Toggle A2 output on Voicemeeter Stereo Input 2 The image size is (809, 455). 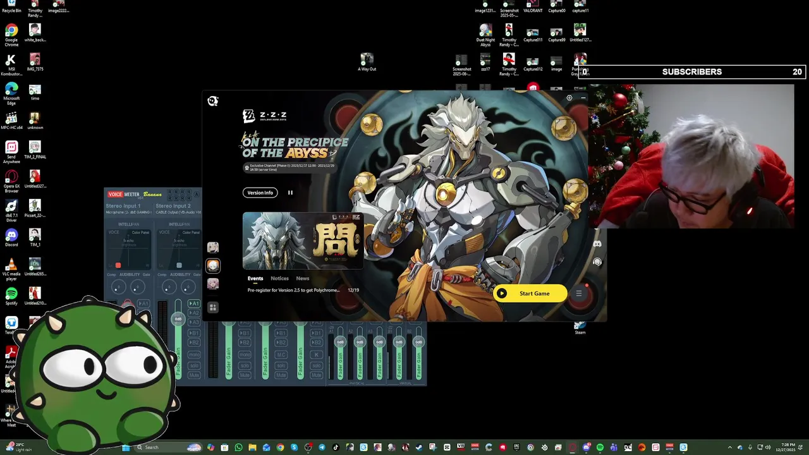[x=194, y=313]
